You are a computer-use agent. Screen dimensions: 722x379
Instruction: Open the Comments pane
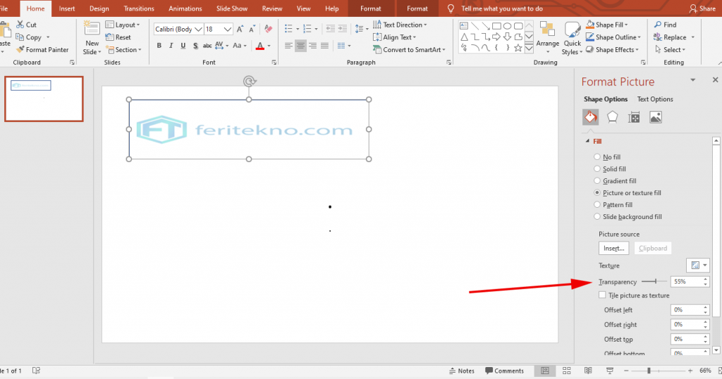click(505, 371)
